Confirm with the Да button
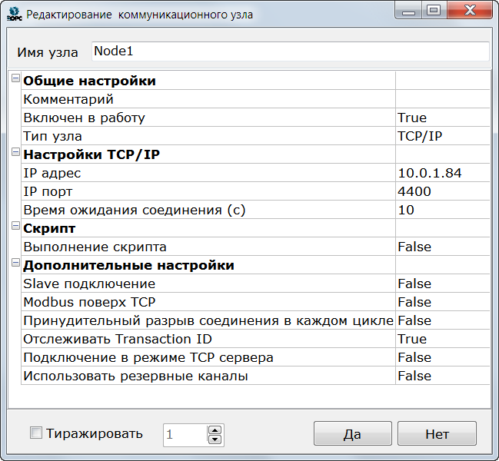 [x=353, y=433]
